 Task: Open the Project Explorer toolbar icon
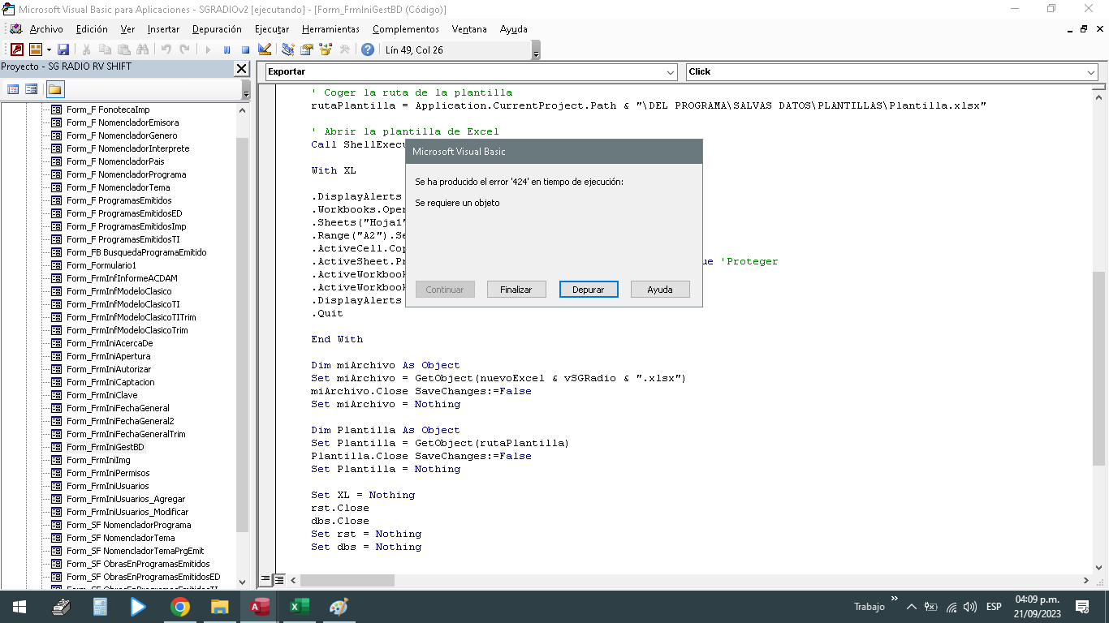pyautogui.click(x=288, y=49)
